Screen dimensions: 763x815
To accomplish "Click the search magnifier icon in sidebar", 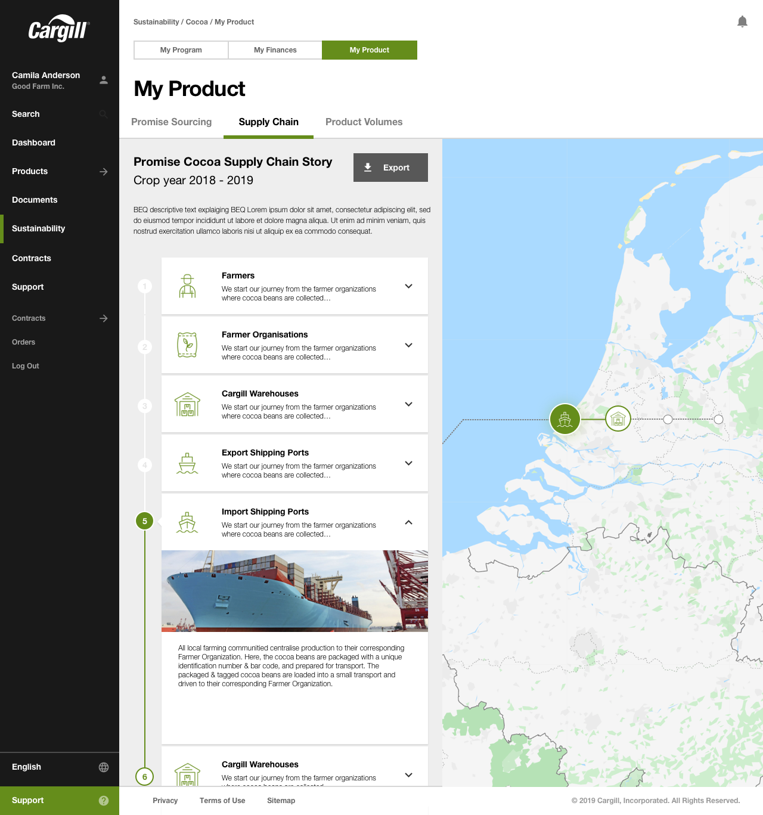I will tap(104, 114).
